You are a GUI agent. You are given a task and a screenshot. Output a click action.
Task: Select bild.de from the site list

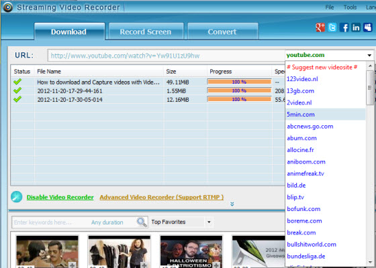pos(296,186)
